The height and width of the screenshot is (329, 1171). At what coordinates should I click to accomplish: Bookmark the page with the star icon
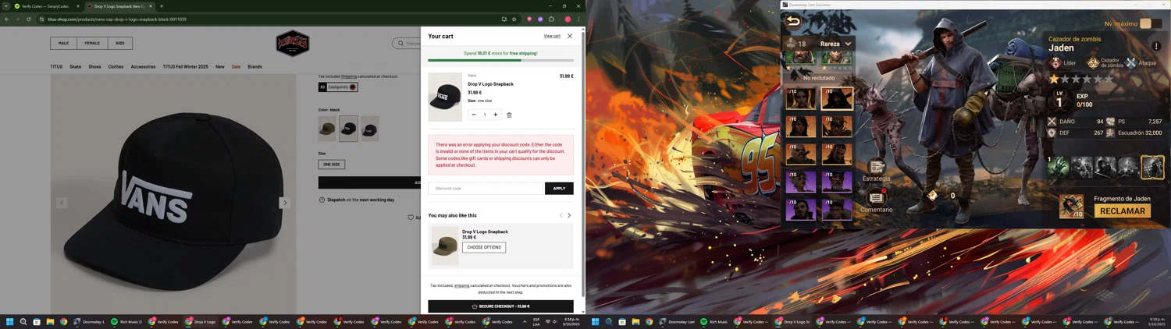(x=514, y=19)
